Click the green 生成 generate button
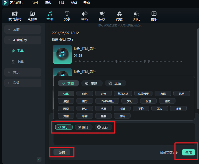The image size is (199, 164). coord(189,152)
